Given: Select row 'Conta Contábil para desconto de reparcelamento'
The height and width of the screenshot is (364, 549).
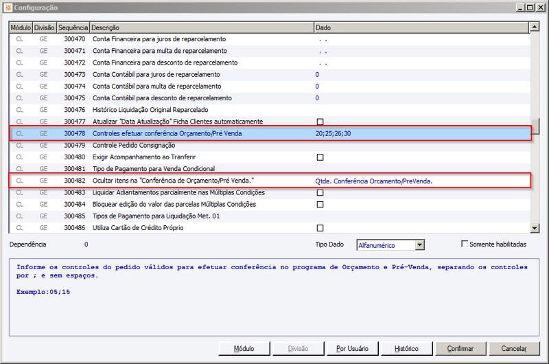Looking at the screenshot, I should pos(269,98).
